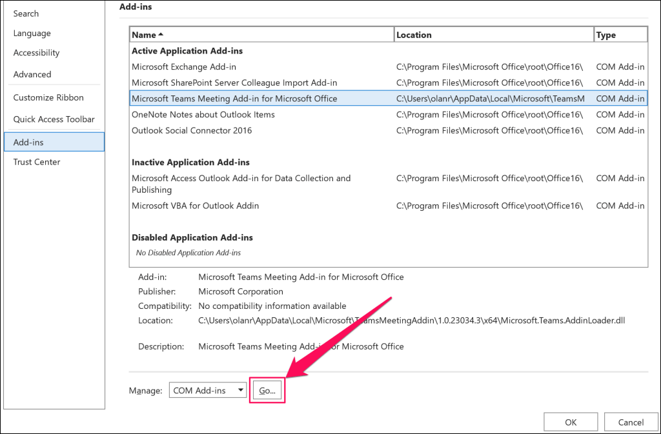Open the Accessibility settings category
The image size is (661, 434).
point(36,53)
